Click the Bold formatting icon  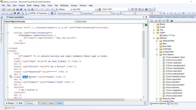[x=164, y=13]
